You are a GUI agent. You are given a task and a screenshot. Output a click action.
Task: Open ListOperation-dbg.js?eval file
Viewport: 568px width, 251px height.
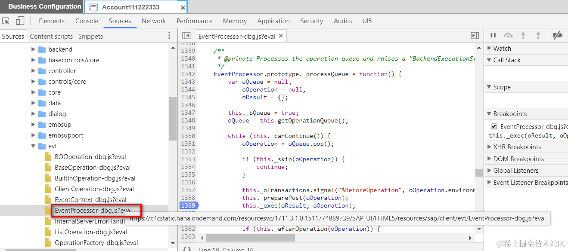(x=91, y=232)
